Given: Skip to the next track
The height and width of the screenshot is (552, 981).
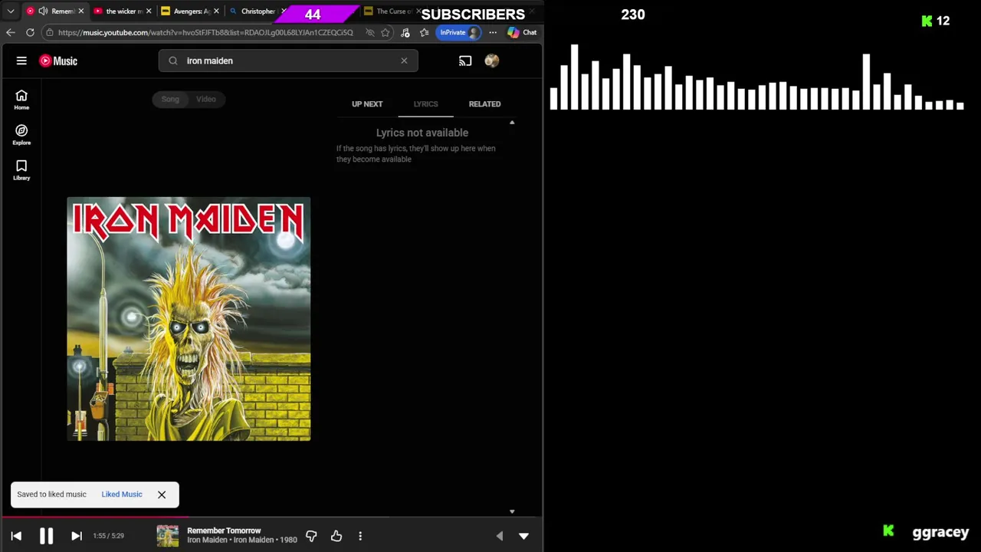Looking at the screenshot, I should (x=76, y=536).
